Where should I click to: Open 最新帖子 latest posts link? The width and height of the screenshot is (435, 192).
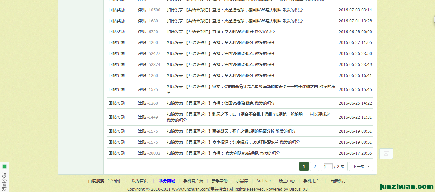(x=339, y=181)
